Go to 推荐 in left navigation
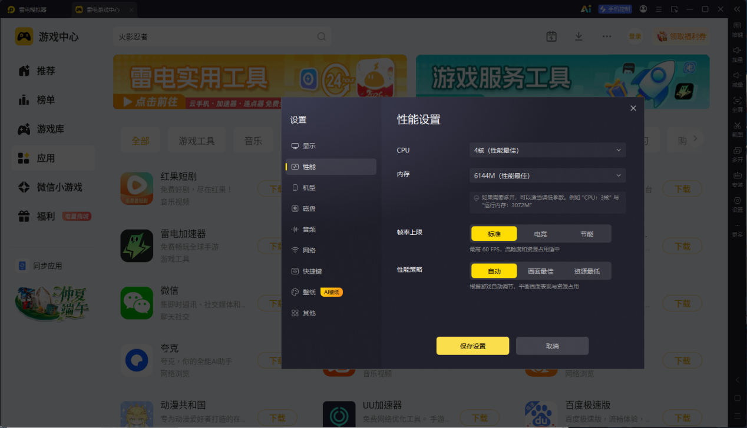 coord(53,71)
